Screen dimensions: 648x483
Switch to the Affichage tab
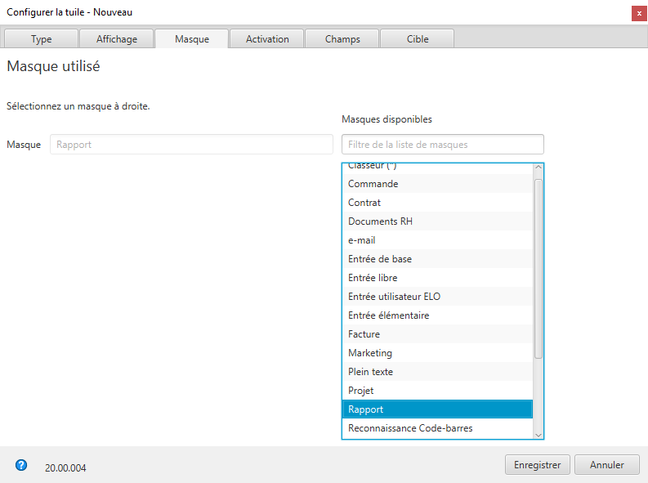pos(117,39)
